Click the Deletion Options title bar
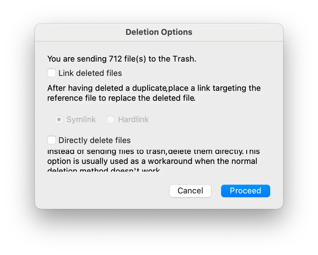This screenshot has width=318, height=255. 159,32
